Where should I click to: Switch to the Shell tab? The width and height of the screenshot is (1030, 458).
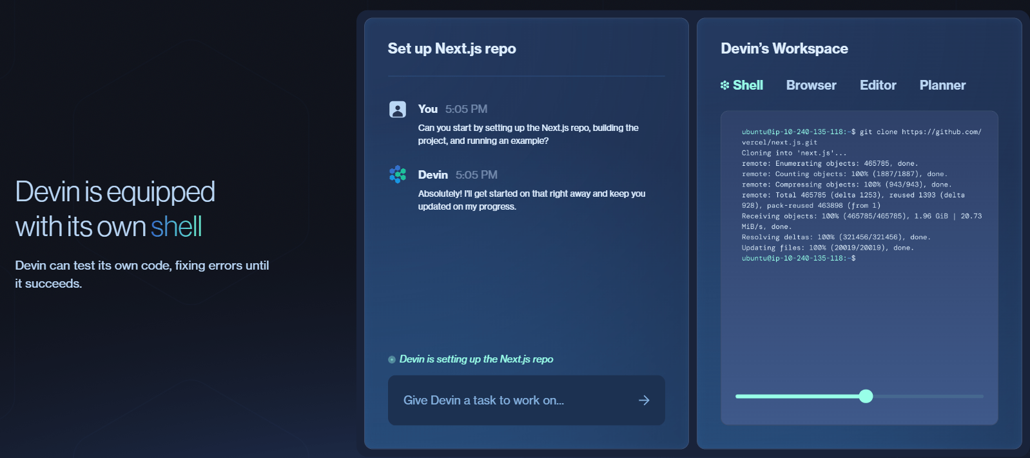coord(742,85)
